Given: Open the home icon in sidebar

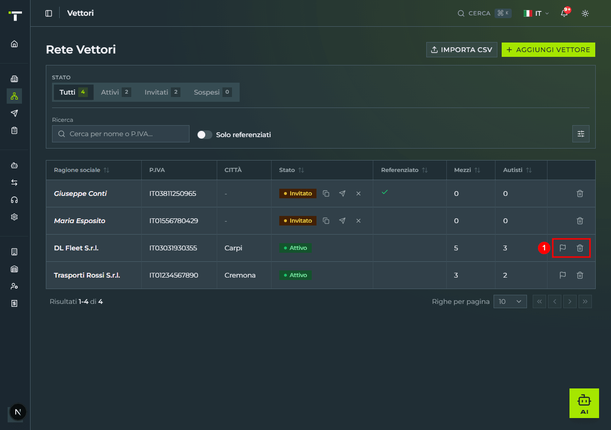Looking at the screenshot, I should [x=14, y=44].
